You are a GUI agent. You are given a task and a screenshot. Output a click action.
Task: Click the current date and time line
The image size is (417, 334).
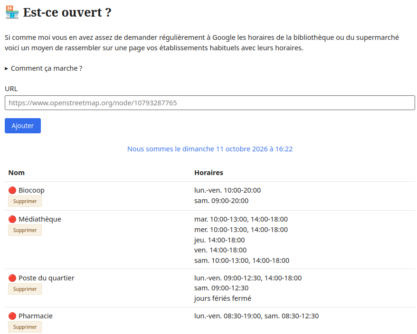pyautogui.click(x=210, y=149)
